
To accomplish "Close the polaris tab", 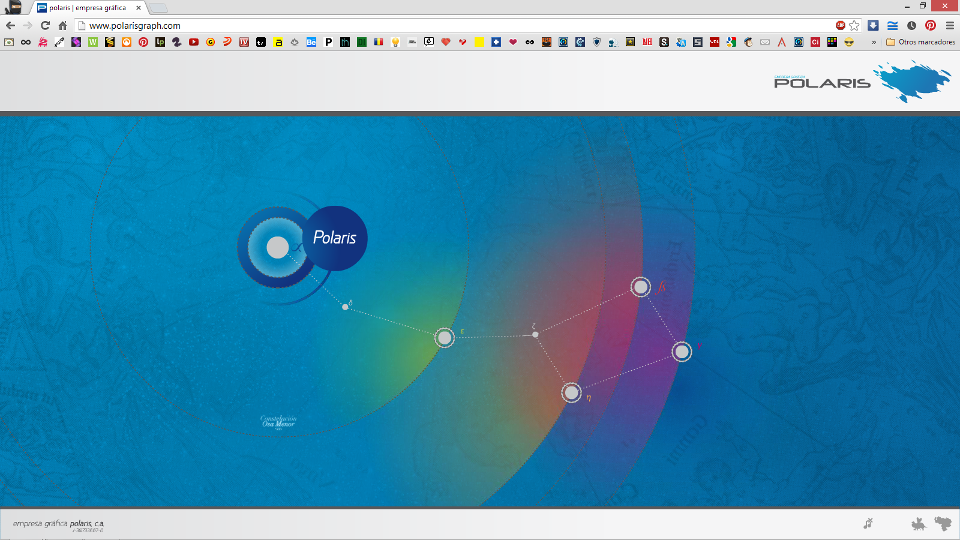I will coord(139,8).
